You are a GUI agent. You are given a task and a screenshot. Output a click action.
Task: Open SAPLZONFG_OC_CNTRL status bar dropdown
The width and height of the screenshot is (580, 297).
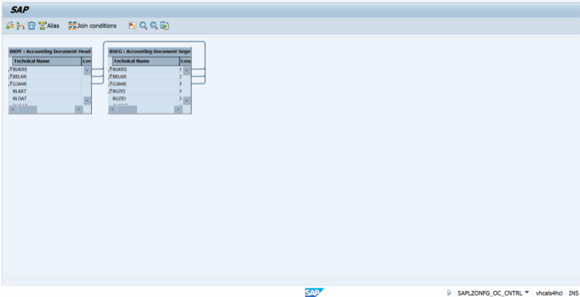click(527, 292)
